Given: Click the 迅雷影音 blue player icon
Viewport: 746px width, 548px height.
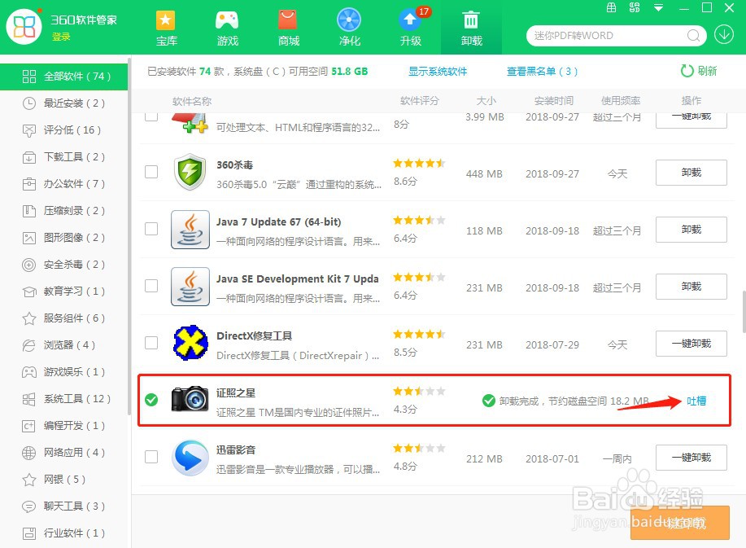Looking at the screenshot, I should click(x=190, y=458).
